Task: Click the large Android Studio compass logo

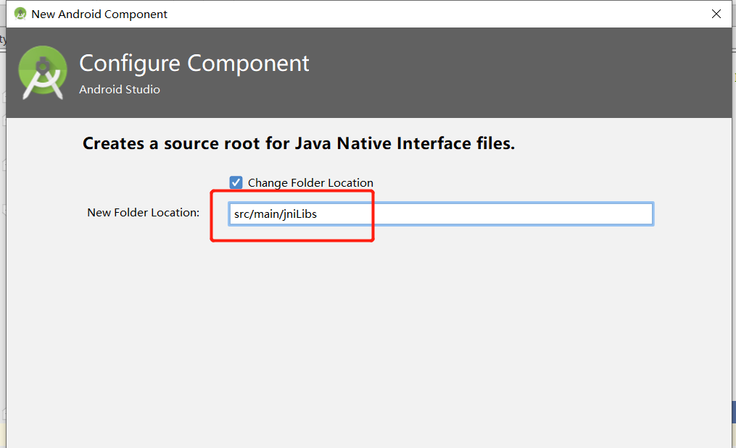Action: point(43,72)
